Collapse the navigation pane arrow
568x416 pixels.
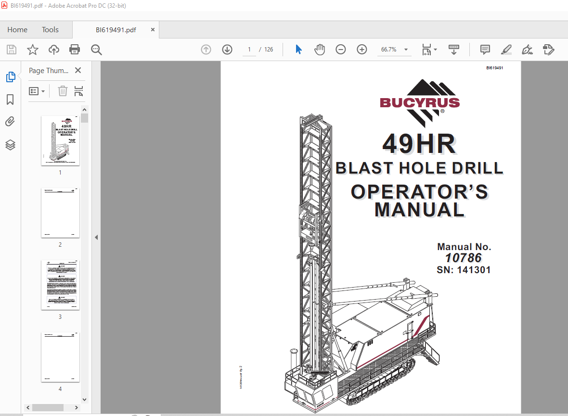[96, 238]
